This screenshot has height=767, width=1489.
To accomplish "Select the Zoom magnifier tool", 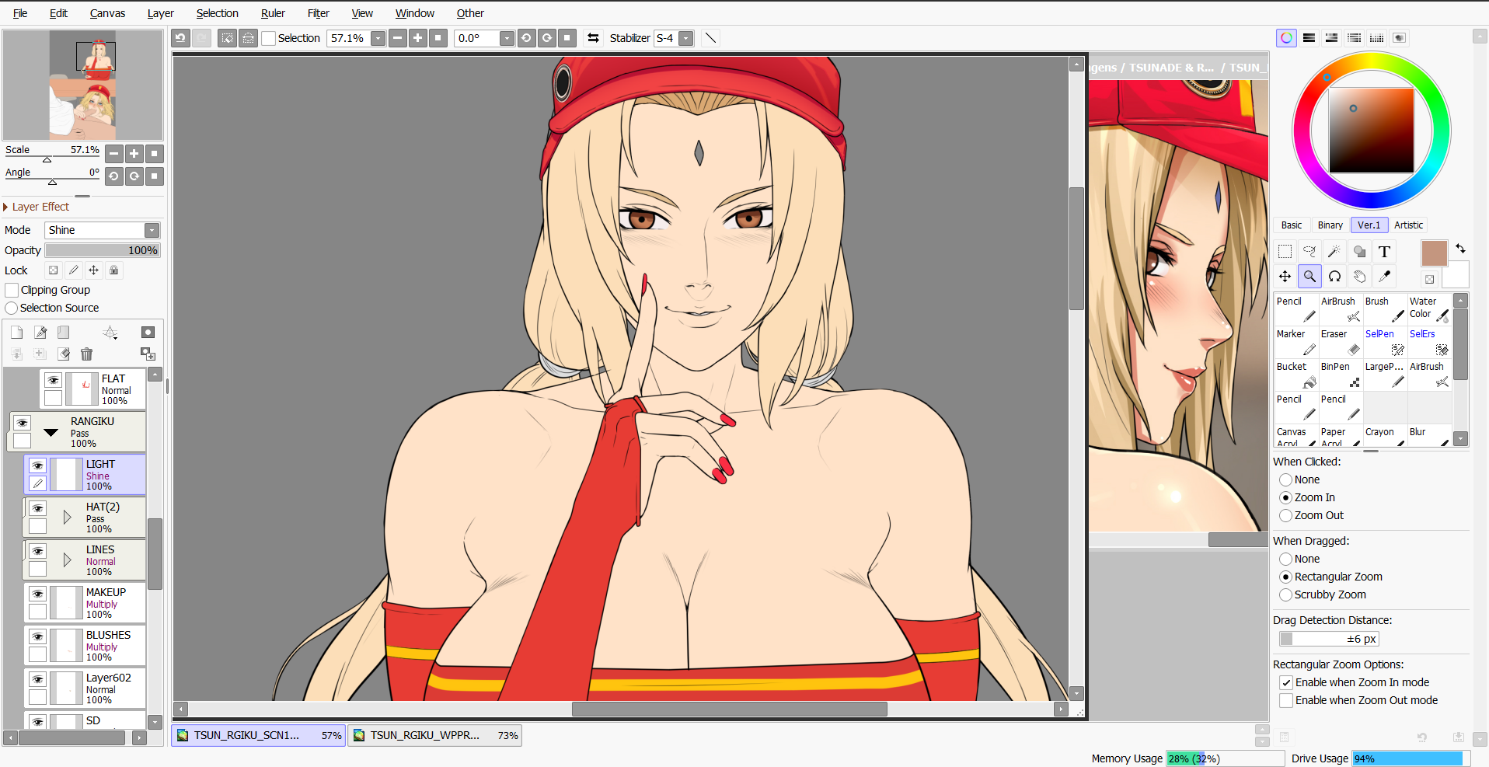I will click(1309, 276).
